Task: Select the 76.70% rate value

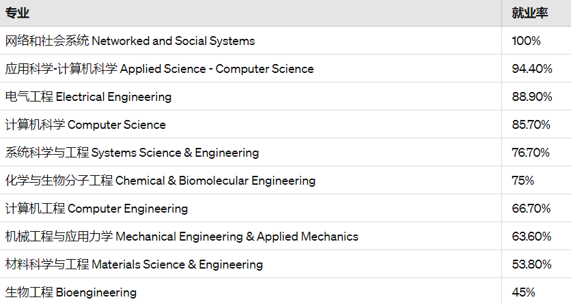Action: [x=531, y=153]
